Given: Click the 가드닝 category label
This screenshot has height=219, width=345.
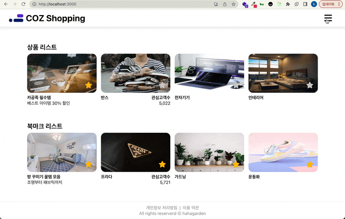Looking at the screenshot, I should (180, 176).
